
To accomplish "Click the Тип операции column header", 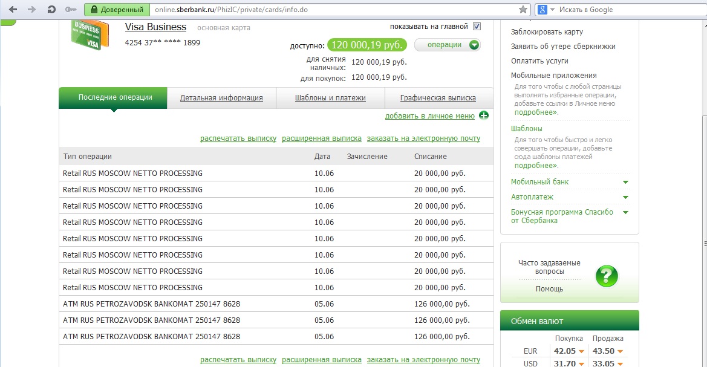I will pyautogui.click(x=88, y=157).
